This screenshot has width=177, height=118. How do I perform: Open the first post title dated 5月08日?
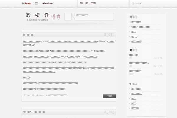point(29,35)
